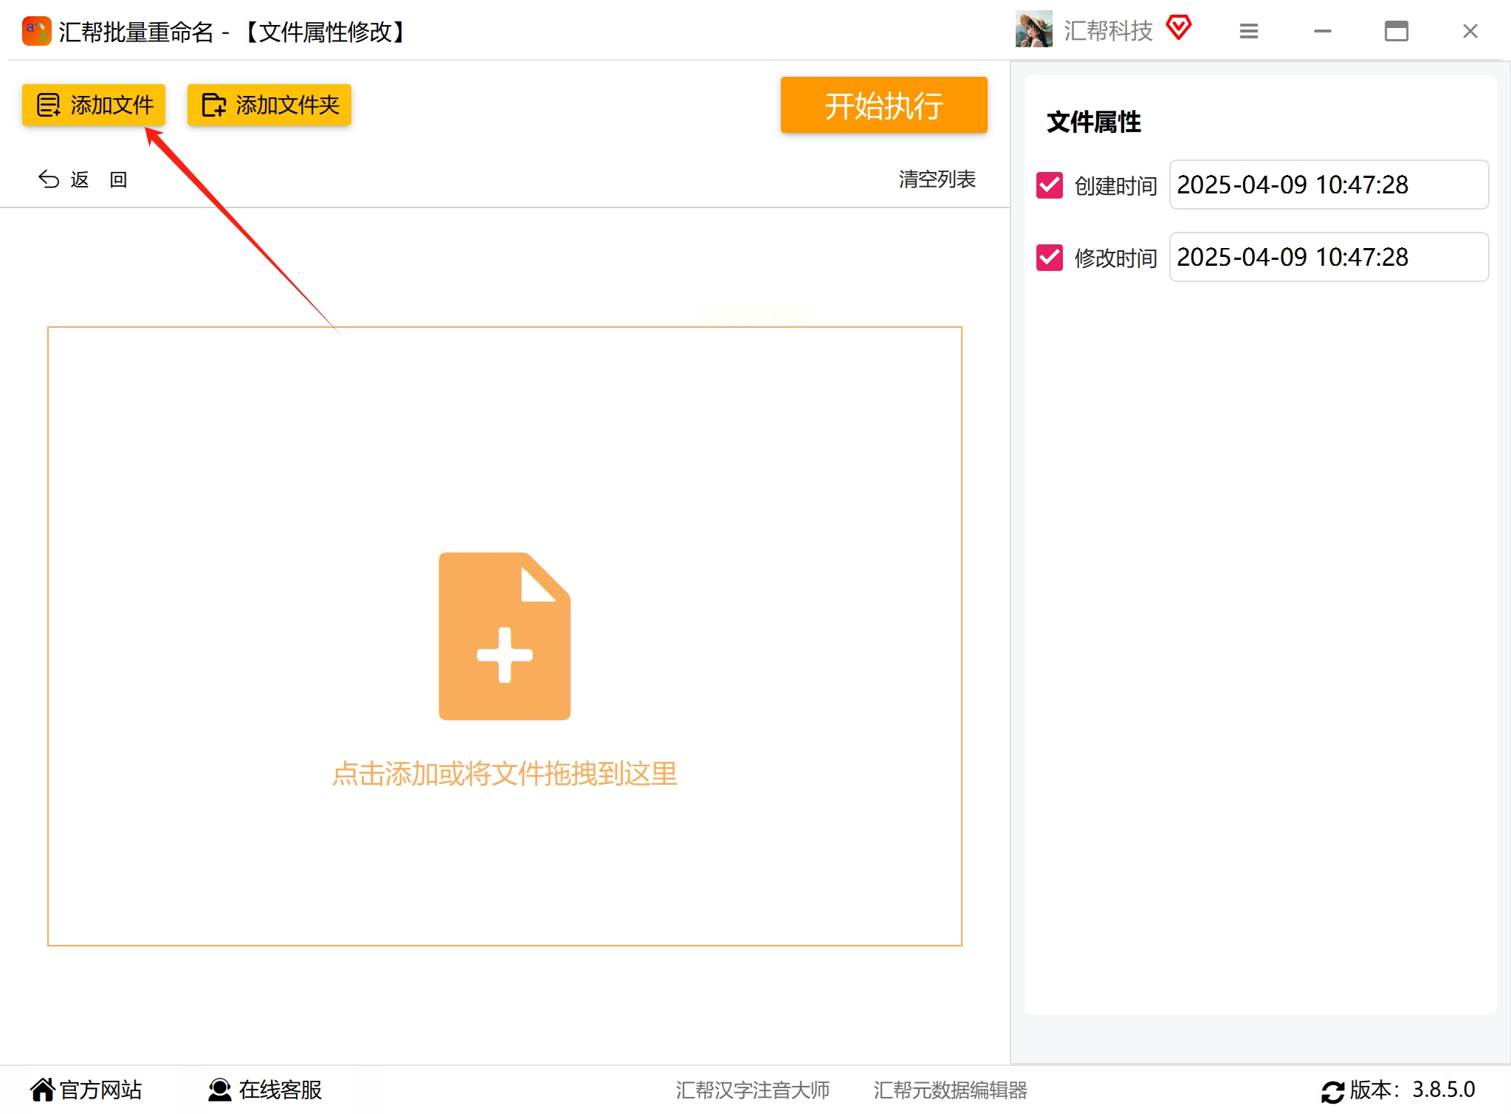The width and height of the screenshot is (1511, 1114).
Task: Click the user avatar picture
Action: click(x=1033, y=30)
